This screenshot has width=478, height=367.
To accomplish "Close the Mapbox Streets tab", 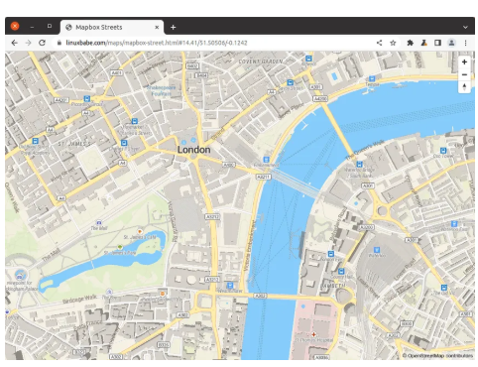I will 157,27.
